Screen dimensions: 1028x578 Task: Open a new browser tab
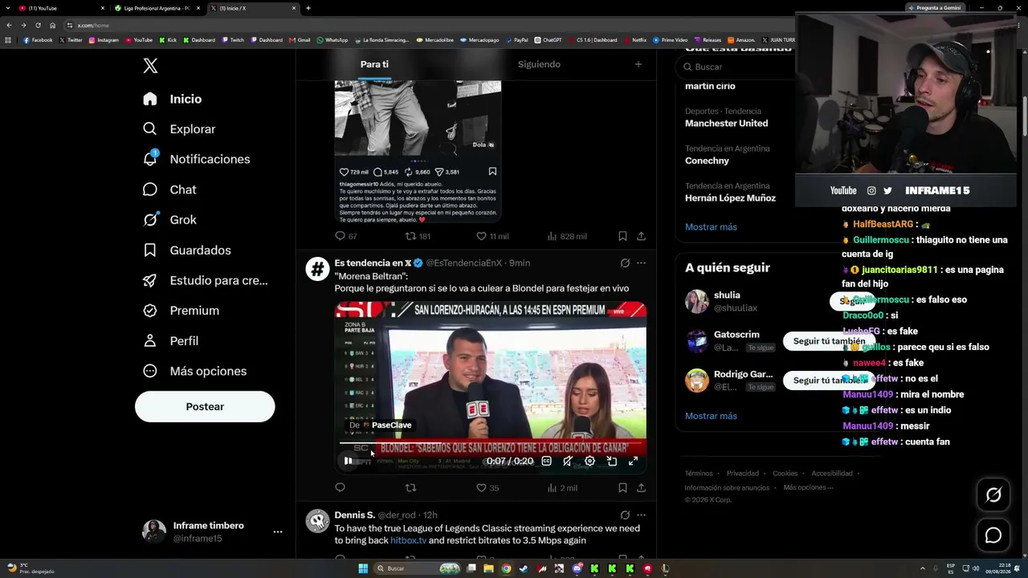[308, 8]
